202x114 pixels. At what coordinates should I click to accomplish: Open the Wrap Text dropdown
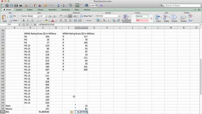93,16
